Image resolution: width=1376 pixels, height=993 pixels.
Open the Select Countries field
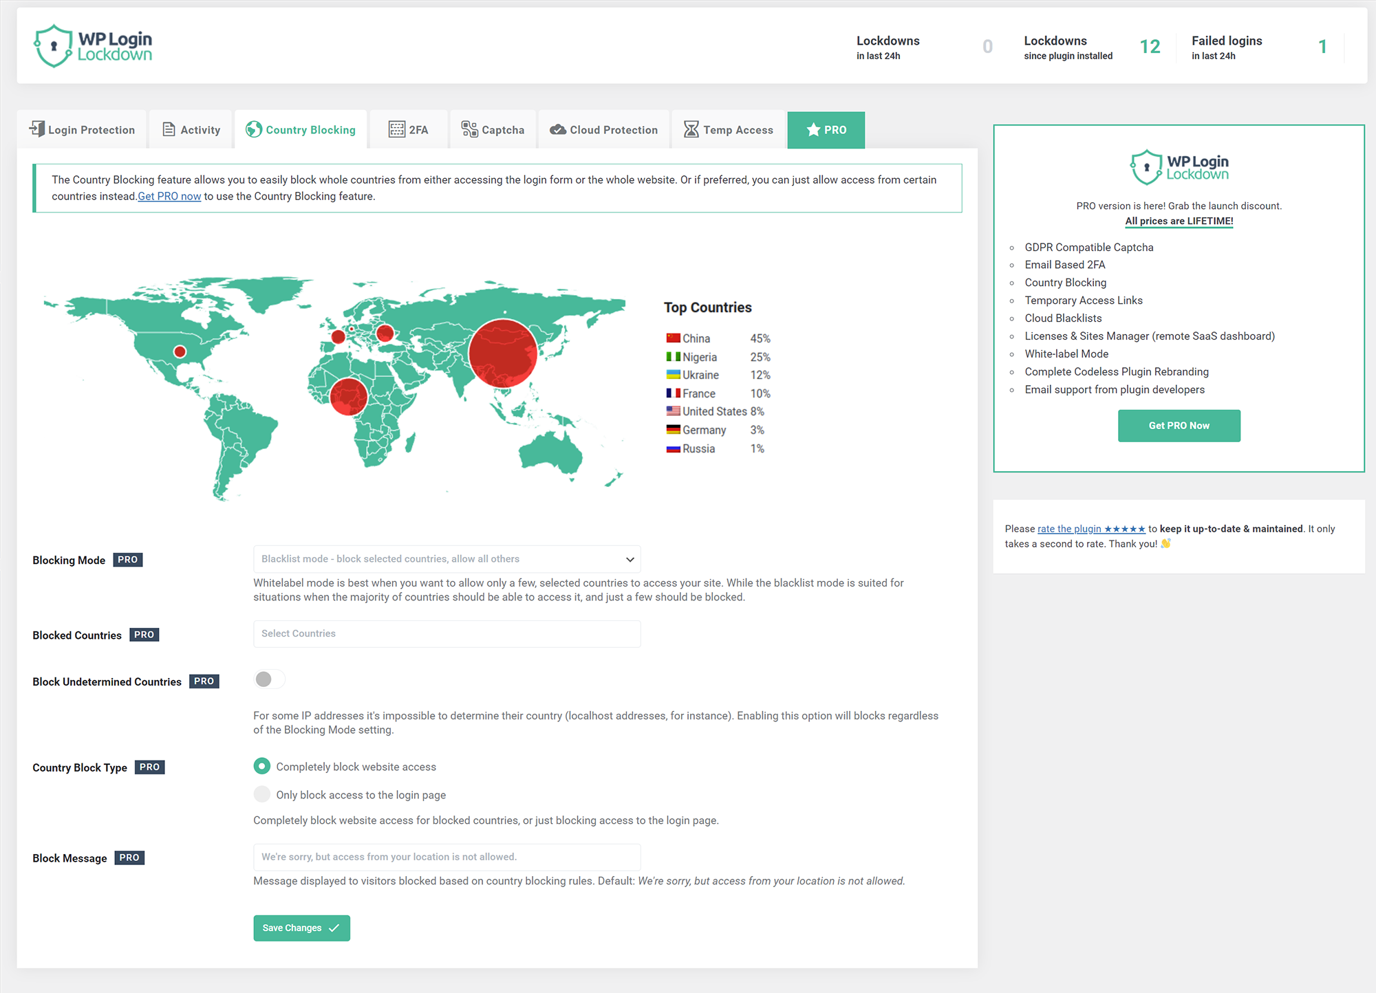(x=447, y=633)
